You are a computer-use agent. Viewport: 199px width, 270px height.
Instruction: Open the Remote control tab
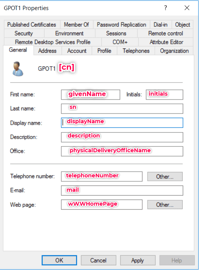point(165,33)
